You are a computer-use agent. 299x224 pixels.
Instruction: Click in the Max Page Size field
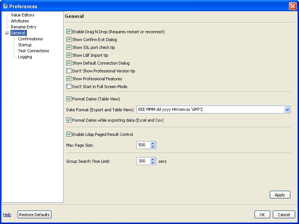click(143, 145)
